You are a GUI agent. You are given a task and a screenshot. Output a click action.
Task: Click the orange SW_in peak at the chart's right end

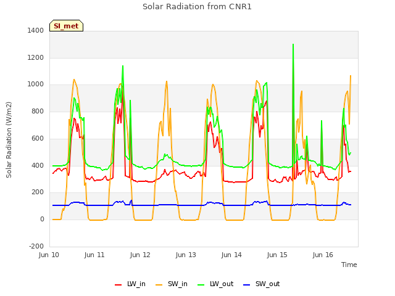pos(351,76)
